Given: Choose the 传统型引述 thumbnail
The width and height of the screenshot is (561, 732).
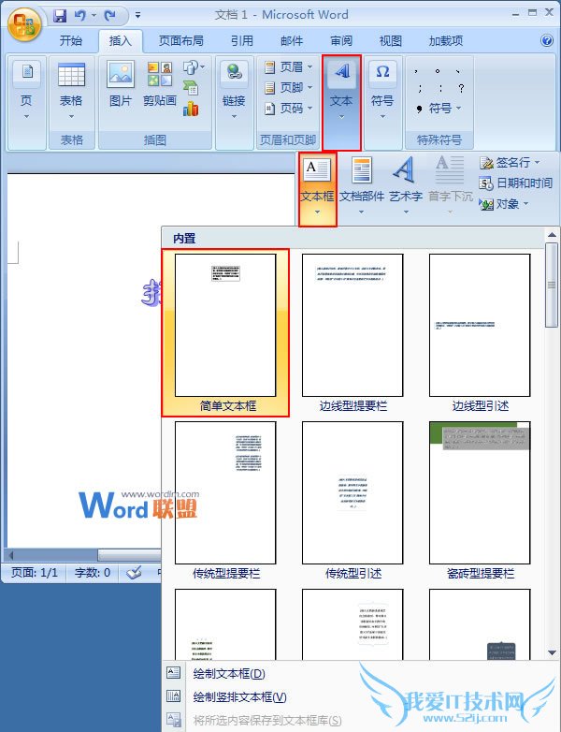Looking at the screenshot, I should (x=352, y=500).
